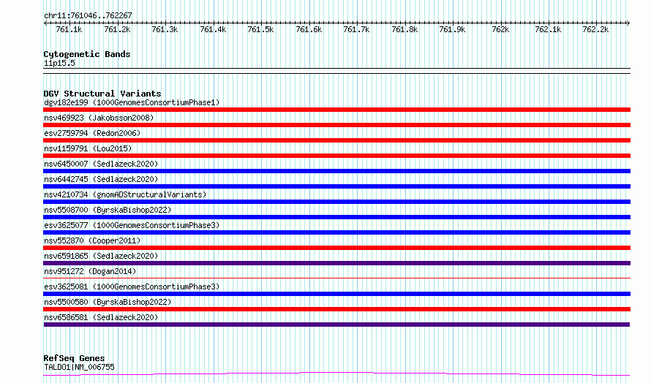Click the 761.8k ruler mark
Viewport: 651px width, 383px height.
click(x=404, y=29)
